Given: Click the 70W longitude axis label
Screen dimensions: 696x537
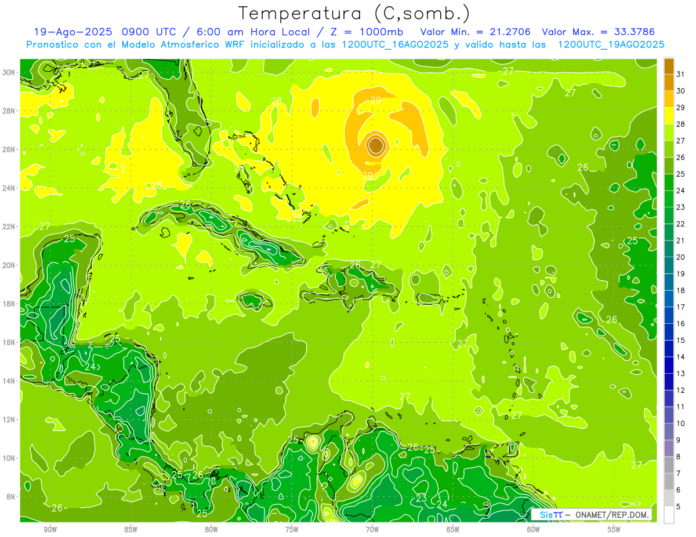Looking at the screenshot, I should pyautogui.click(x=372, y=529).
